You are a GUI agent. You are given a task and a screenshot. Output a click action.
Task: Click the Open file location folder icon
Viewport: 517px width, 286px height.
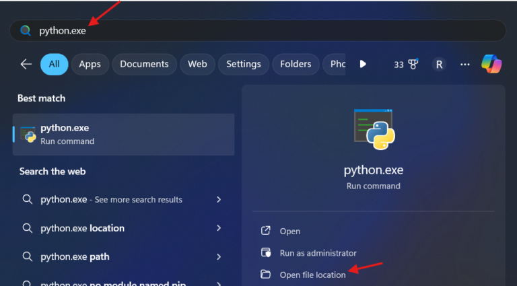click(x=265, y=274)
